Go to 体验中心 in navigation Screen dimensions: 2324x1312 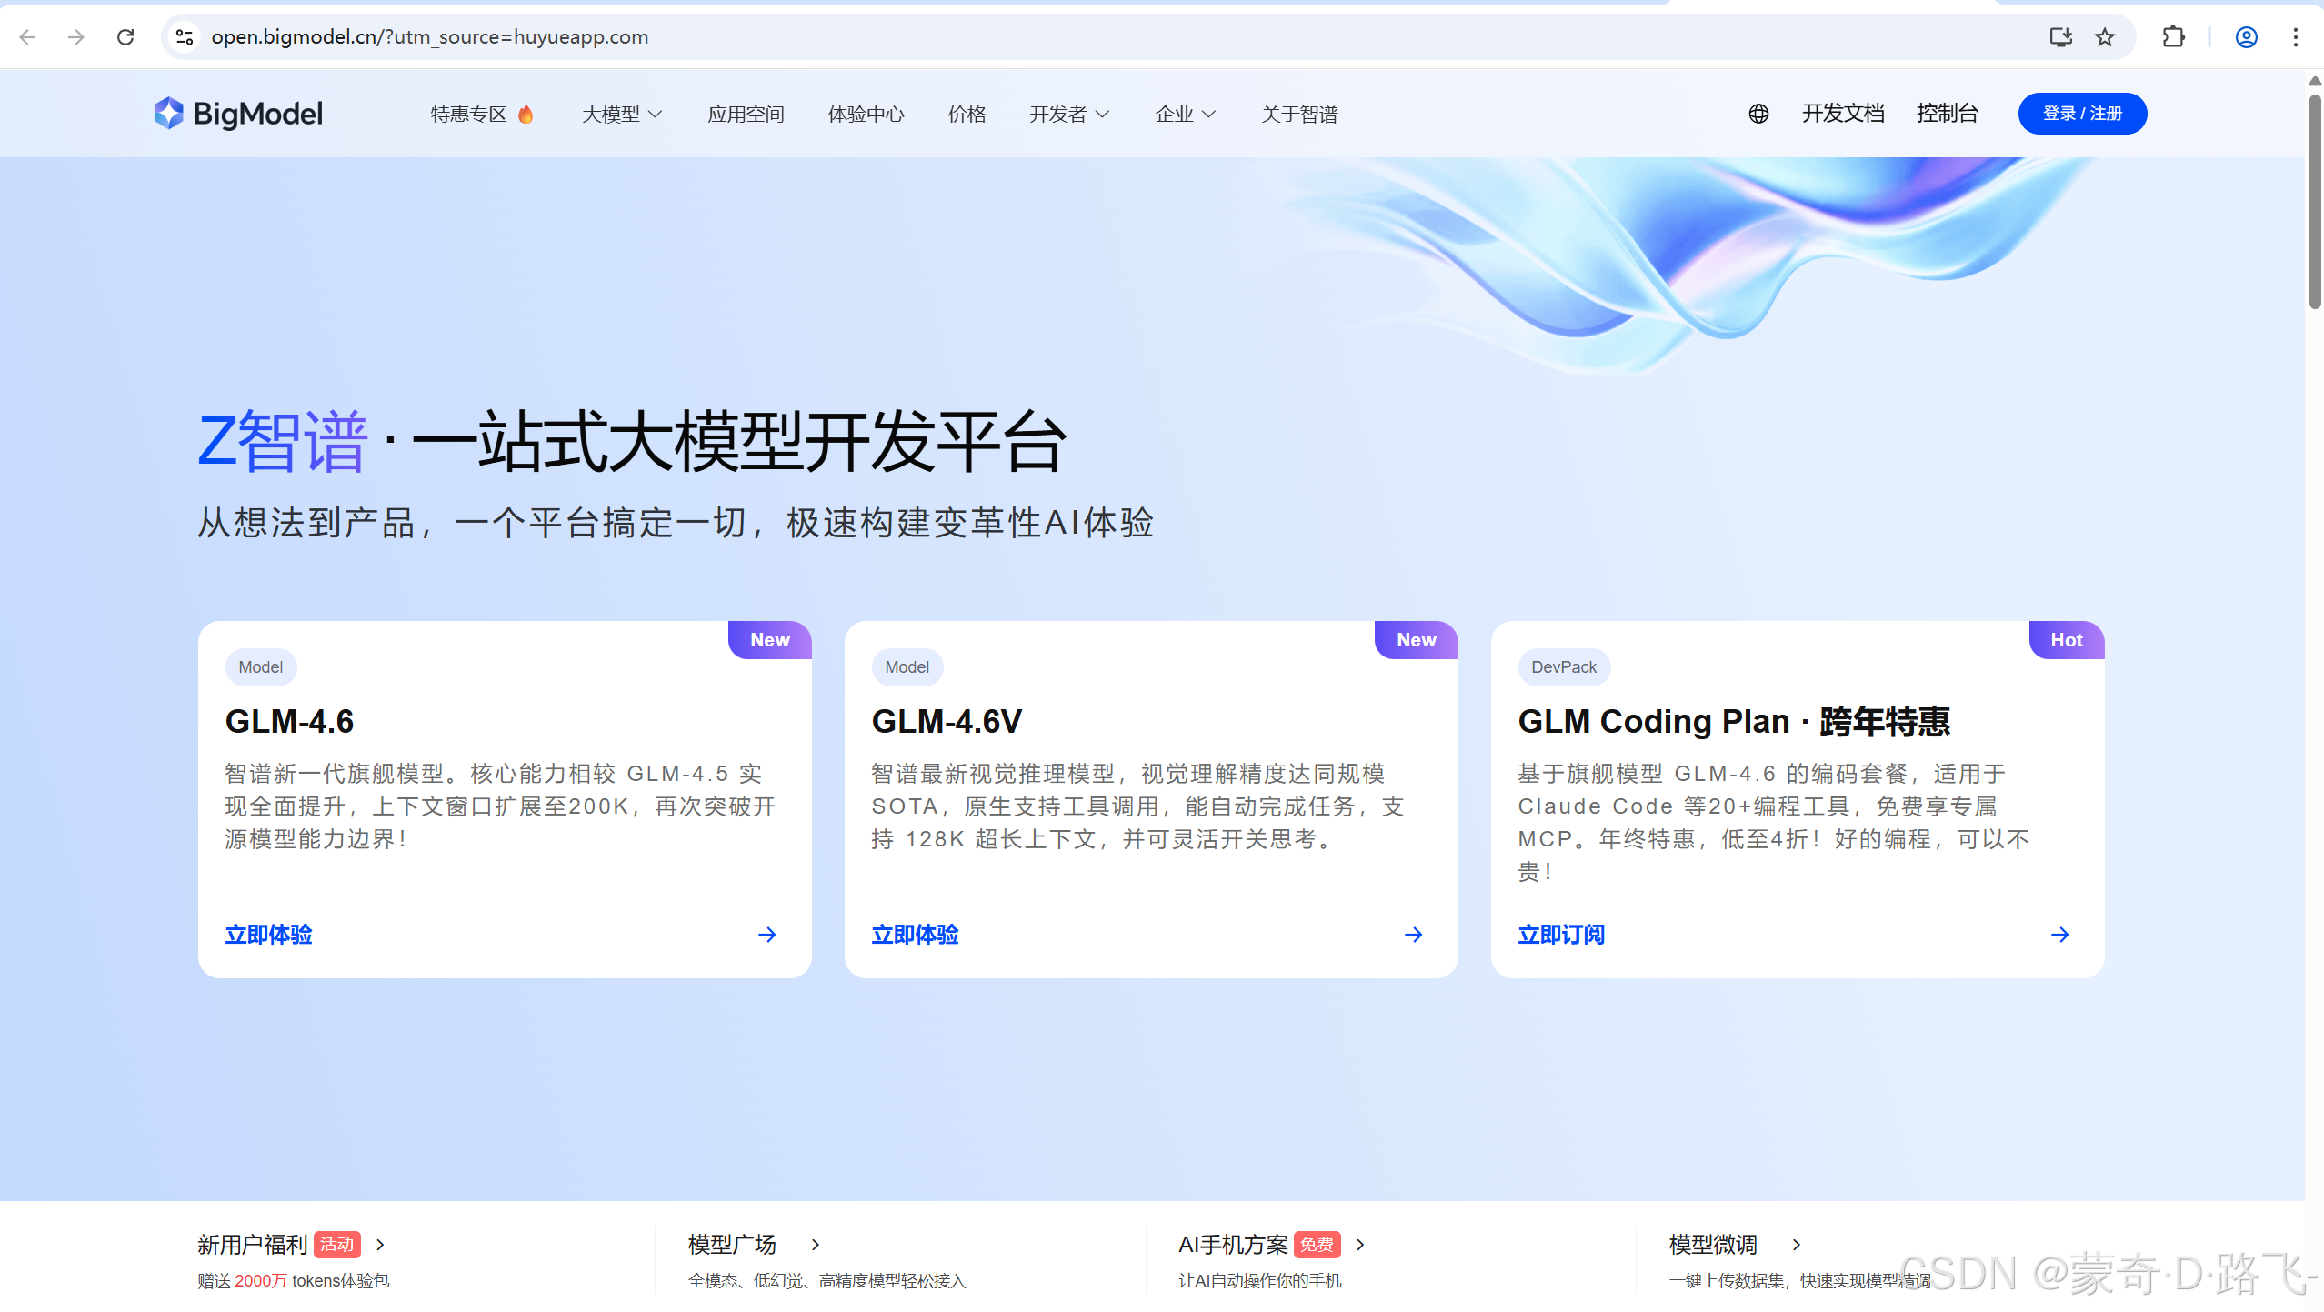(x=866, y=115)
